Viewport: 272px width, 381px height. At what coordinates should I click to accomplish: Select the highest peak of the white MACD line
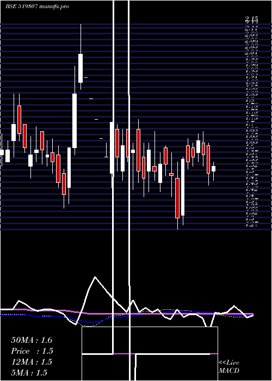pos(95,277)
